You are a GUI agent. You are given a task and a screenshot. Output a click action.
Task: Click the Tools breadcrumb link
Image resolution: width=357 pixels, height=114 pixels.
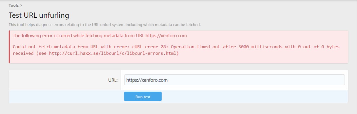point(14,5)
